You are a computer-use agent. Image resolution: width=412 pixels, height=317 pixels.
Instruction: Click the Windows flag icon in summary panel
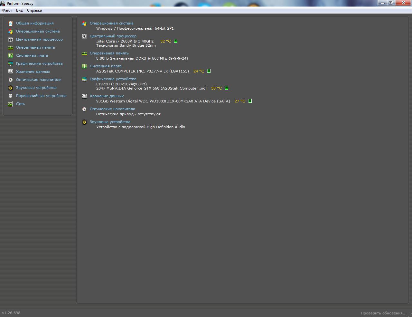[84, 23]
